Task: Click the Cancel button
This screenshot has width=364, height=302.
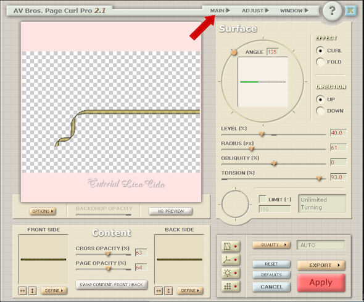Action: 271,287
